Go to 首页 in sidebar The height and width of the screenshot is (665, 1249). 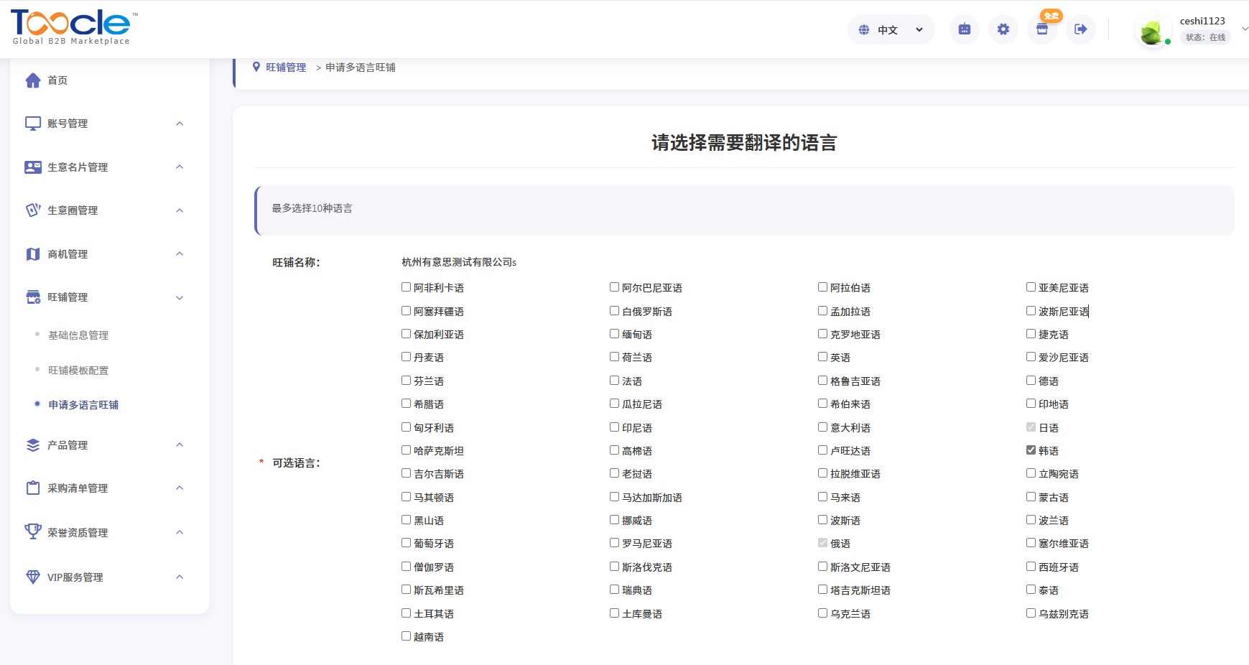coord(57,80)
